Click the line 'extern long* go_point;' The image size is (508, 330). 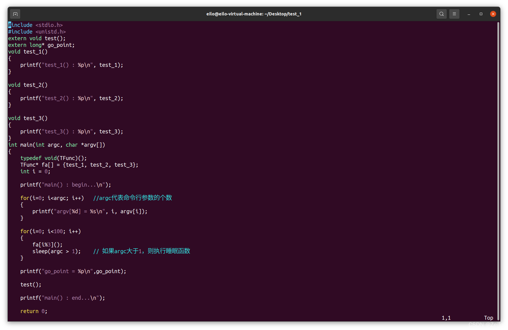(42, 45)
